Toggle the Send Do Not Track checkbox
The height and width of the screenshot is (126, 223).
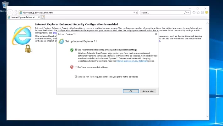click(76, 77)
